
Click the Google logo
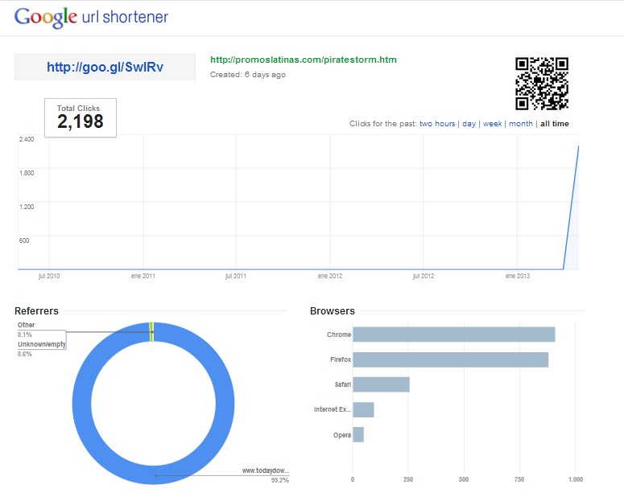pyautogui.click(x=45, y=18)
